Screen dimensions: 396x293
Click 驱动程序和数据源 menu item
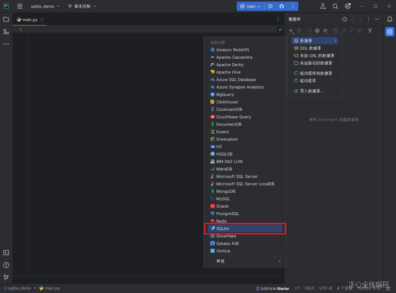coord(315,73)
